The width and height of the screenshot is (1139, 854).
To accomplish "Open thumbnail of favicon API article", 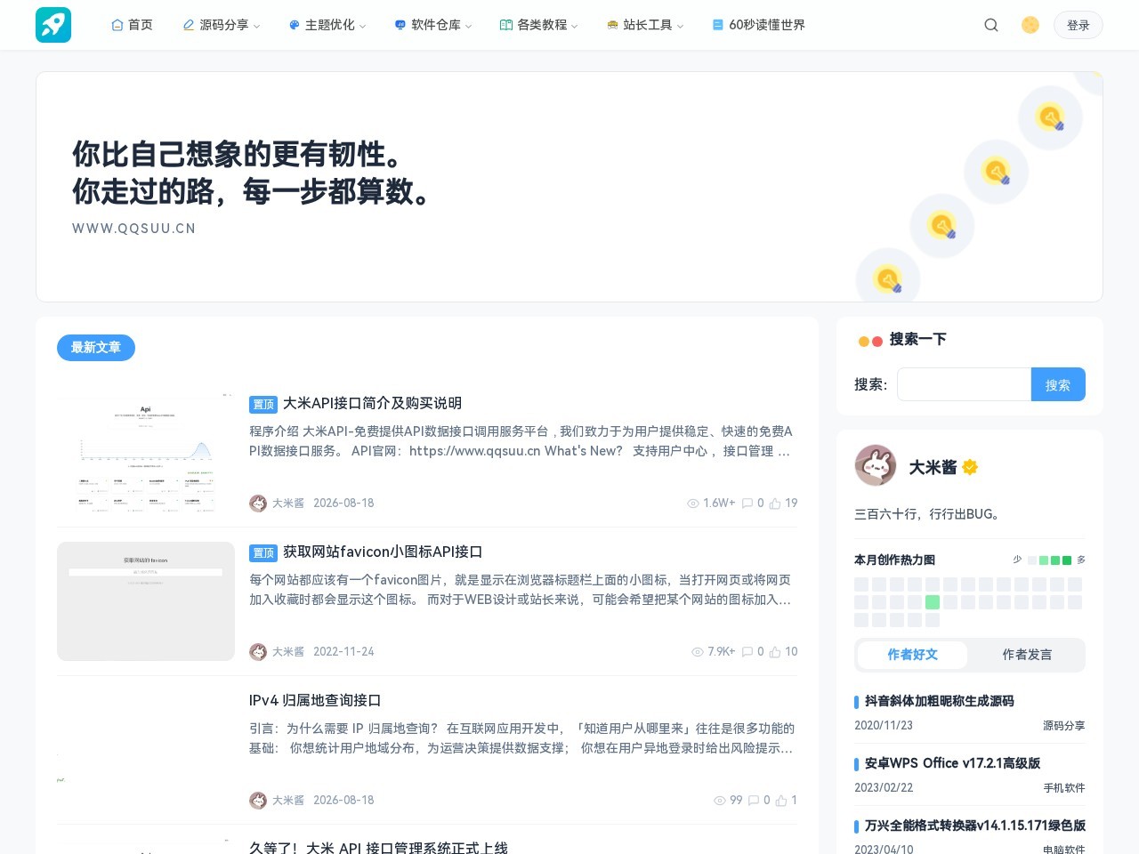I will (x=146, y=601).
